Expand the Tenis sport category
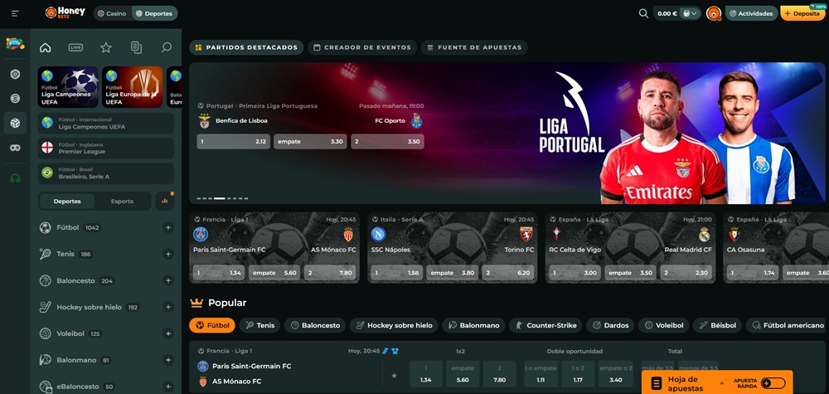The image size is (829, 394). pyautogui.click(x=168, y=254)
